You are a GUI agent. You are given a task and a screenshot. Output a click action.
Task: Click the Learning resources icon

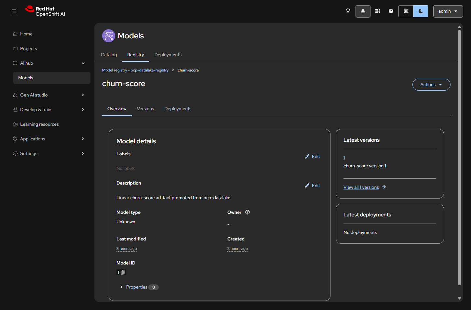coord(15,124)
